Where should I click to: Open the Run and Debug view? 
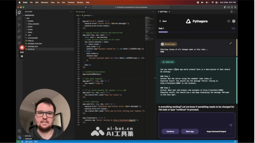(x=19, y=31)
